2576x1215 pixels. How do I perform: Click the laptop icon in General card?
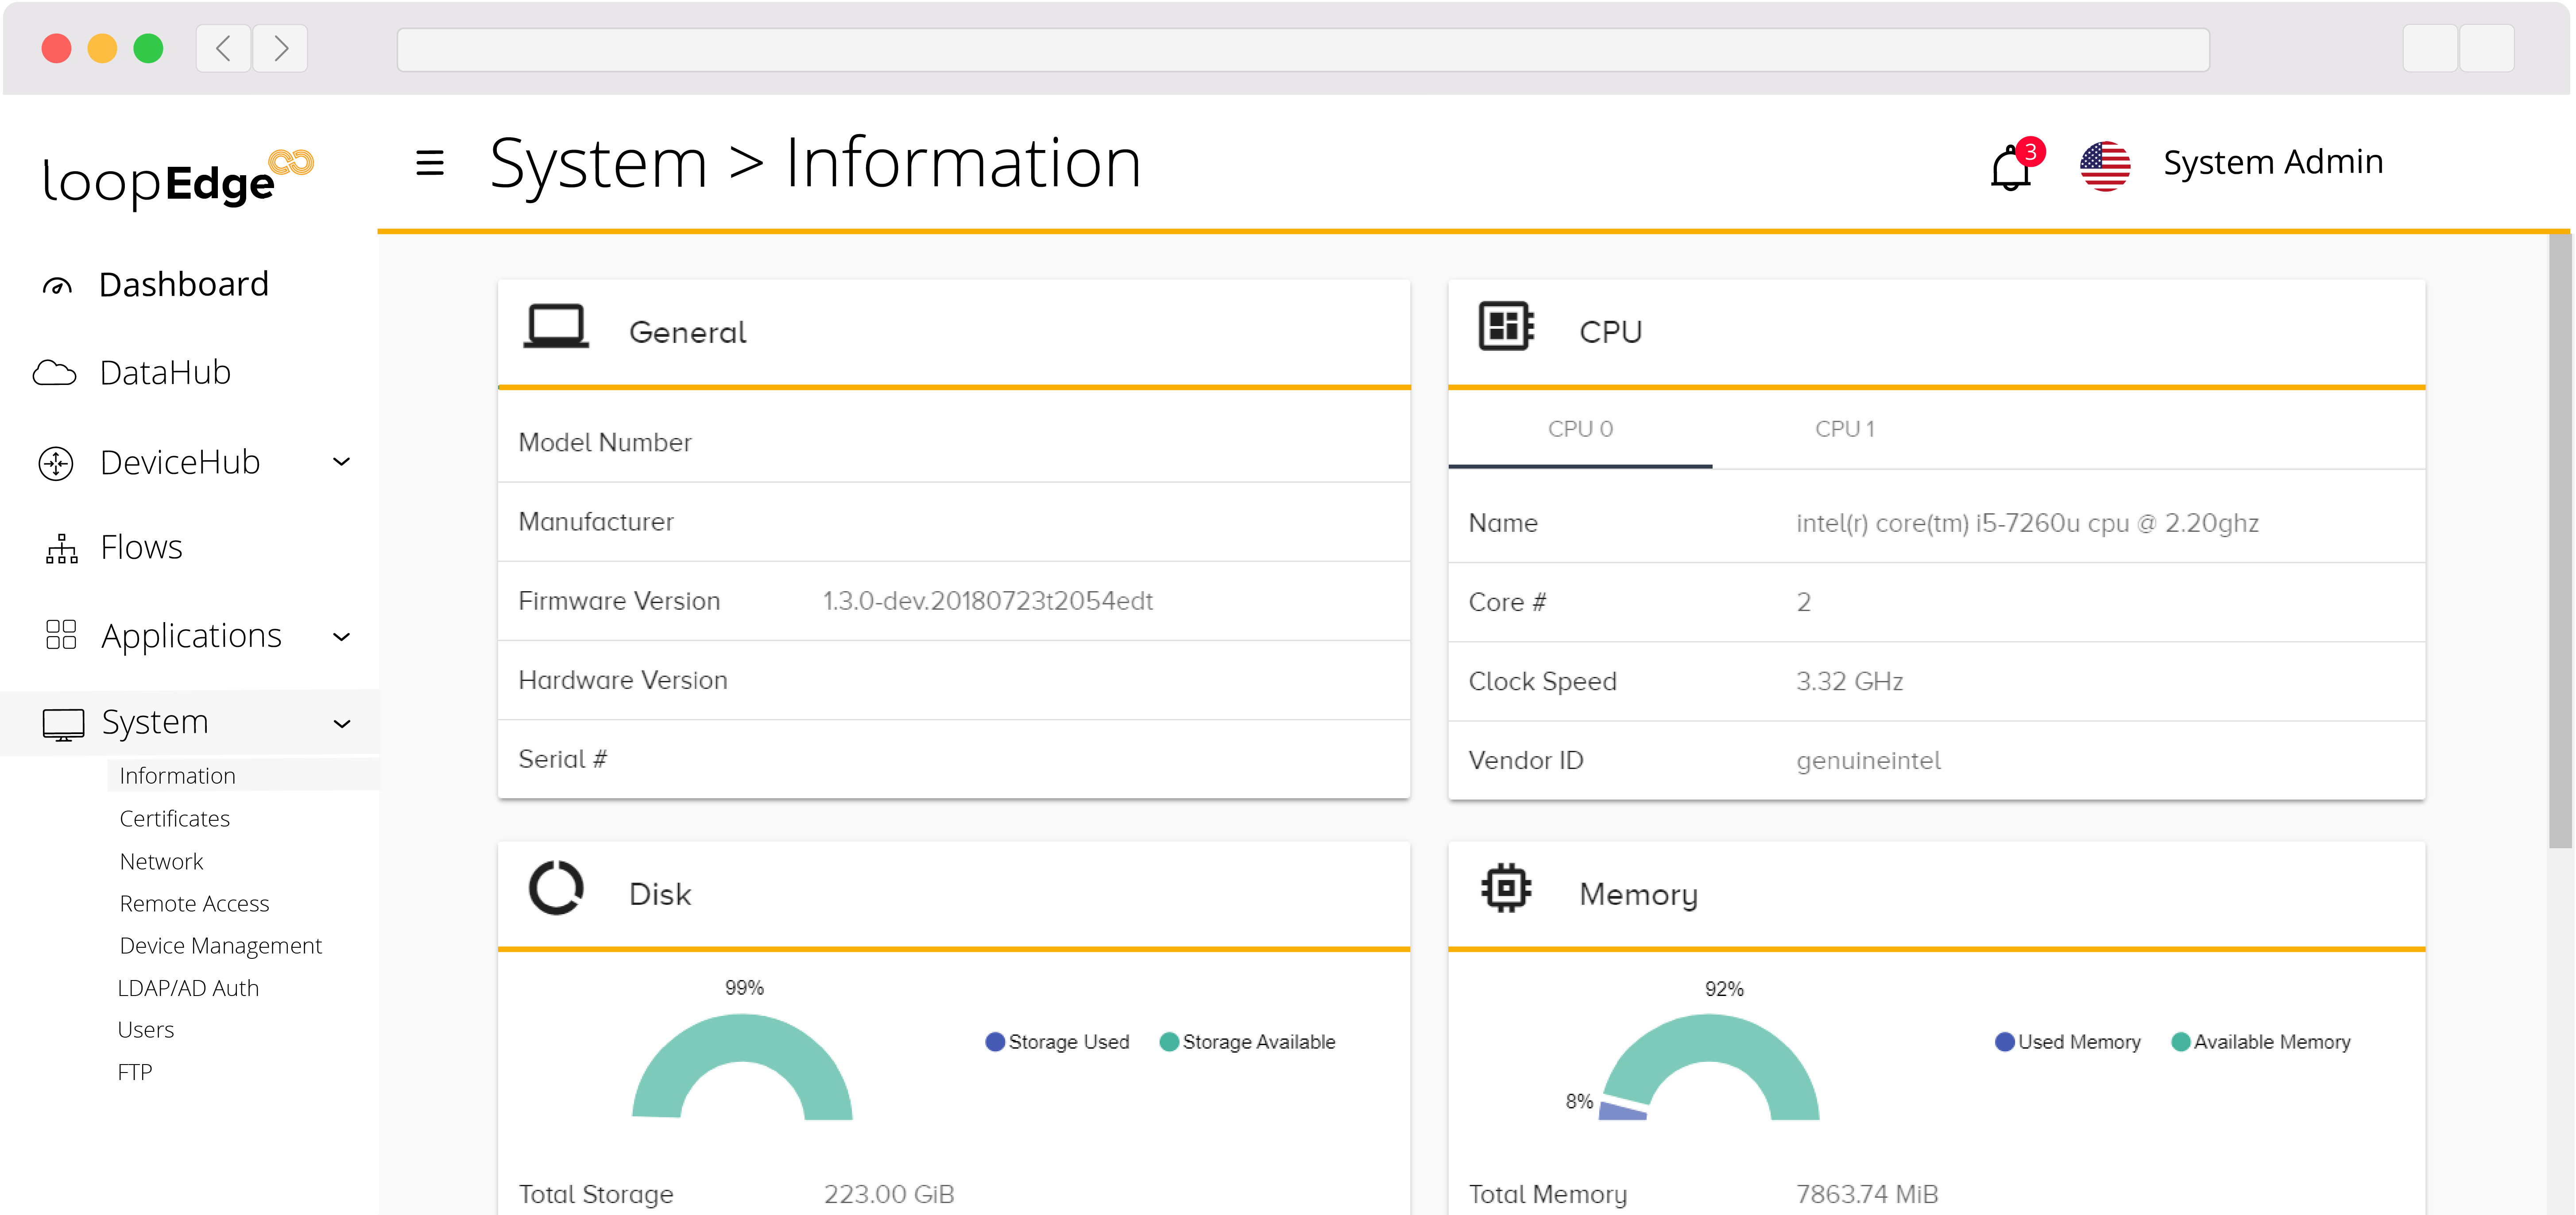point(556,327)
